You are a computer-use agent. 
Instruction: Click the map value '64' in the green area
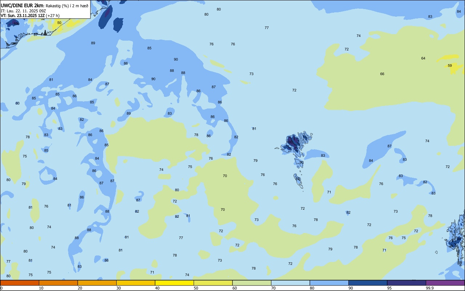423,58
